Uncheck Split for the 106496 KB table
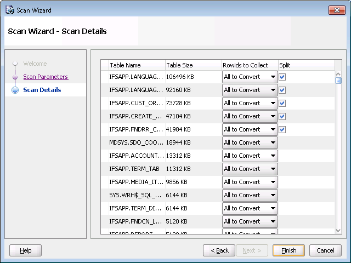The image size is (351, 263). 282,77
